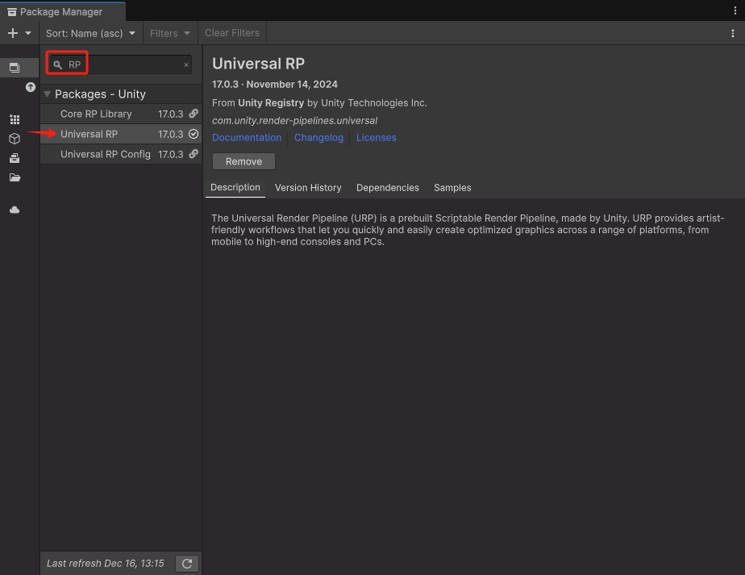745x575 pixels.
Task: Collapse the Packages - Unity group
Action: click(47, 94)
